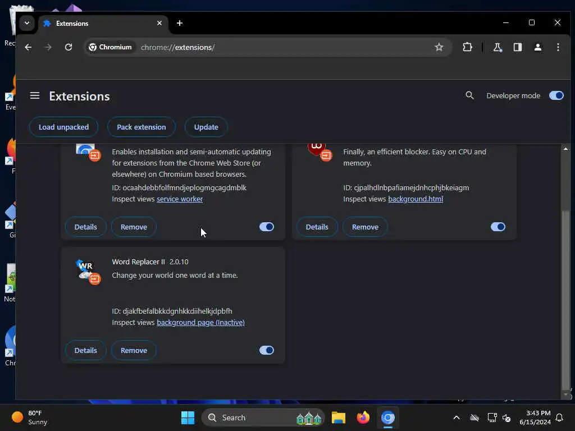Click the extensions page vertical scrollbar thumb

pos(565,300)
